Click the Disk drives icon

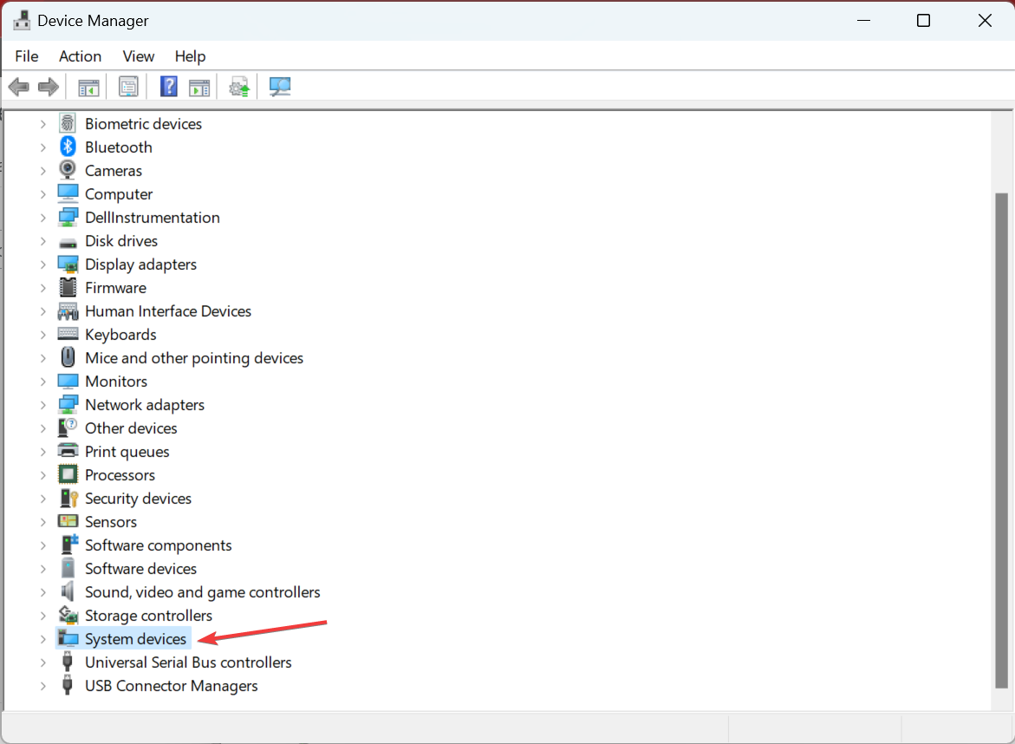coord(68,242)
